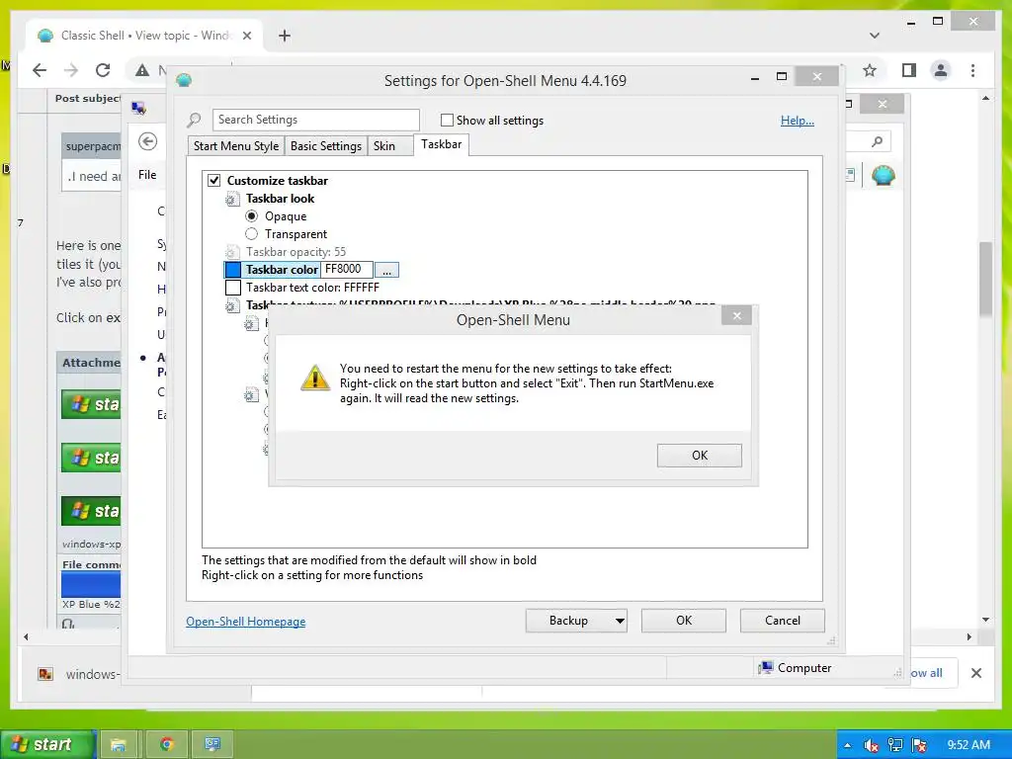Click the Taskbar look gear icon
The height and width of the screenshot is (759, 1012).
pyautogui.click(x=232, y=199)
